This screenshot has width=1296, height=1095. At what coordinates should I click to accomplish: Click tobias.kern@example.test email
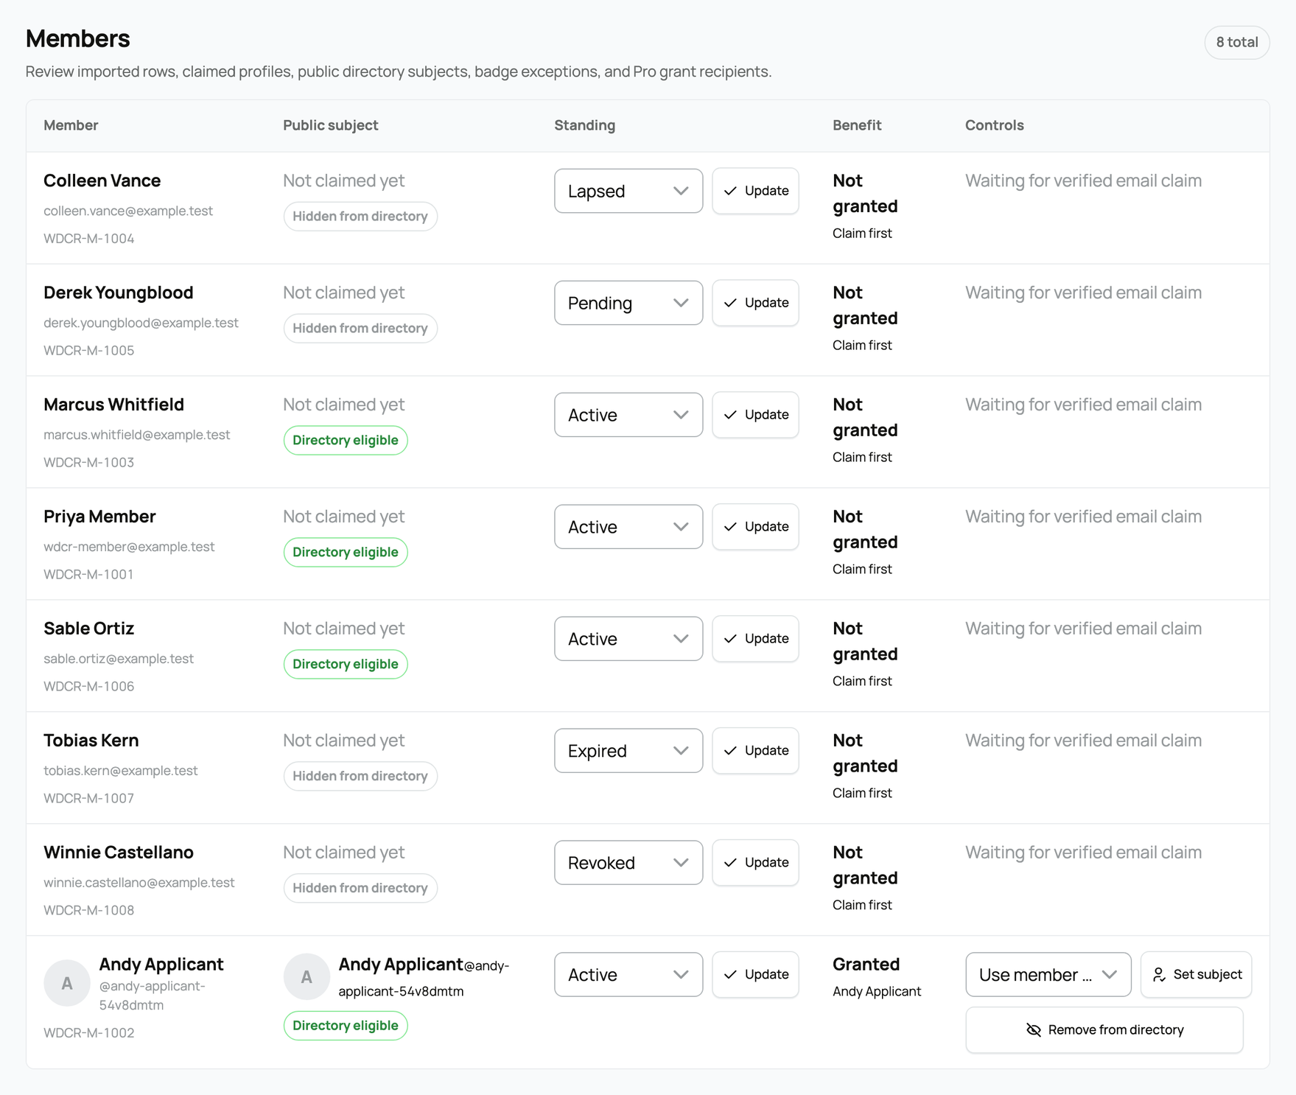pos(121,772)
